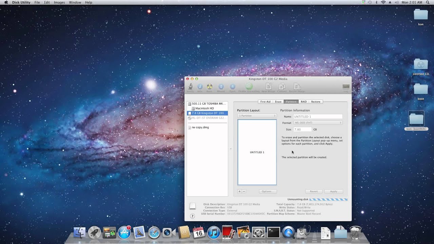Click the Convert toolbar icon
The image size is (434, 244).
click(282, 87)
